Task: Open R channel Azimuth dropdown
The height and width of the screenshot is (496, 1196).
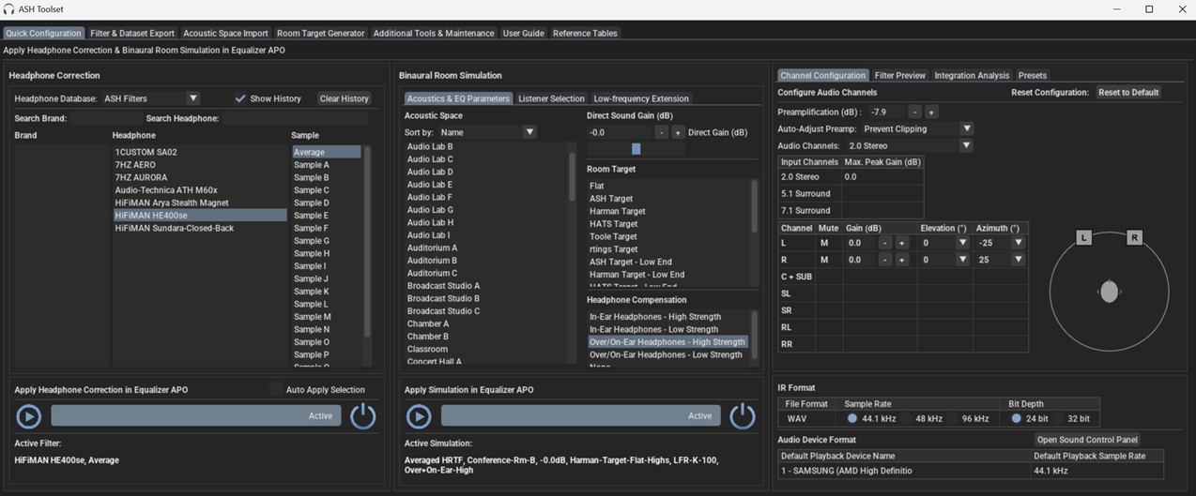Action: click(x=1019, y=260)
